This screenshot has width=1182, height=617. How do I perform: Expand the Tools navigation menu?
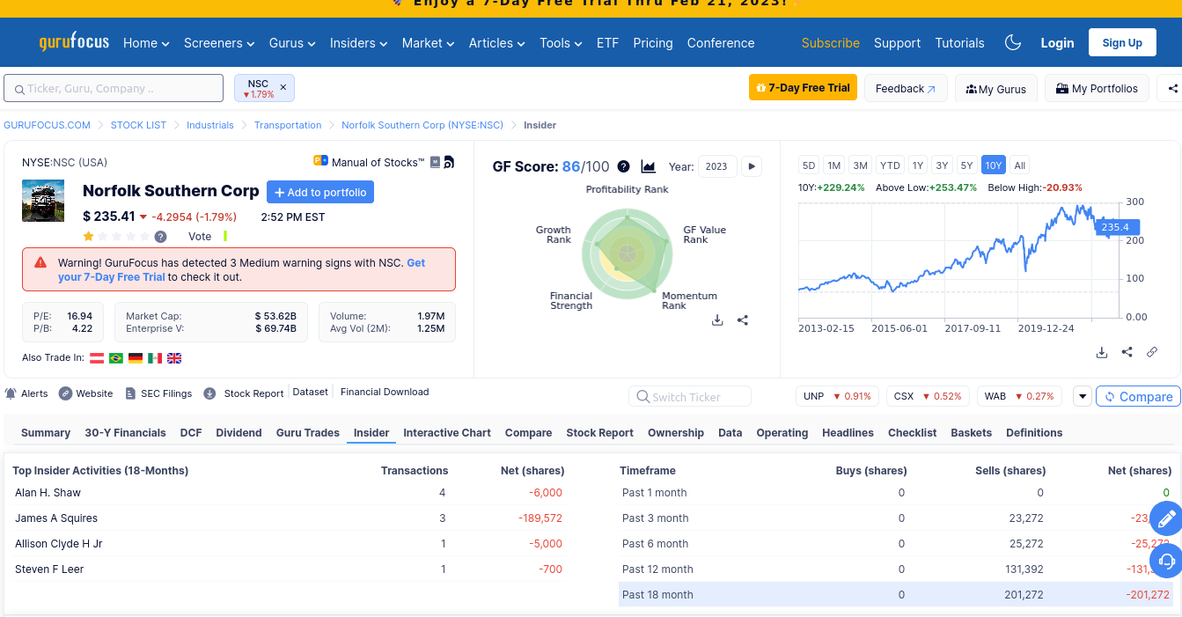pyautogui.click(x=562, y=43)
